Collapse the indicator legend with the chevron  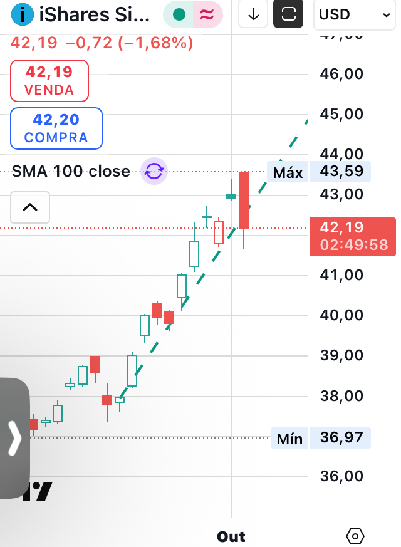tap(30, 207)
